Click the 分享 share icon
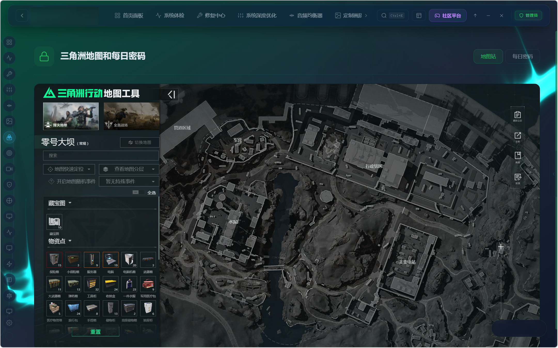The height and width of the screenshot is (348, 558). [x=517, y=137]
